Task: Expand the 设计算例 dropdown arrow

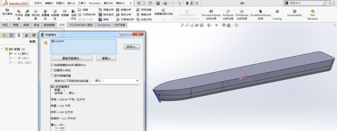Action: click(7, 20)
